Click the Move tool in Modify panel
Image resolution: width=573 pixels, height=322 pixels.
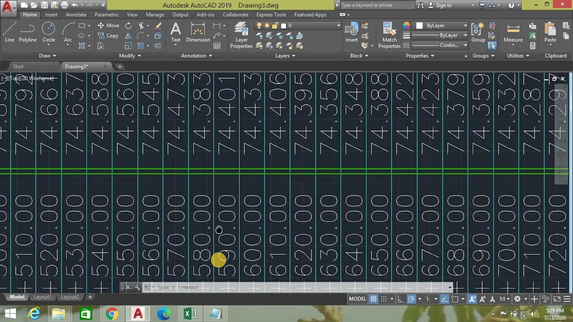tap(108, 25)
